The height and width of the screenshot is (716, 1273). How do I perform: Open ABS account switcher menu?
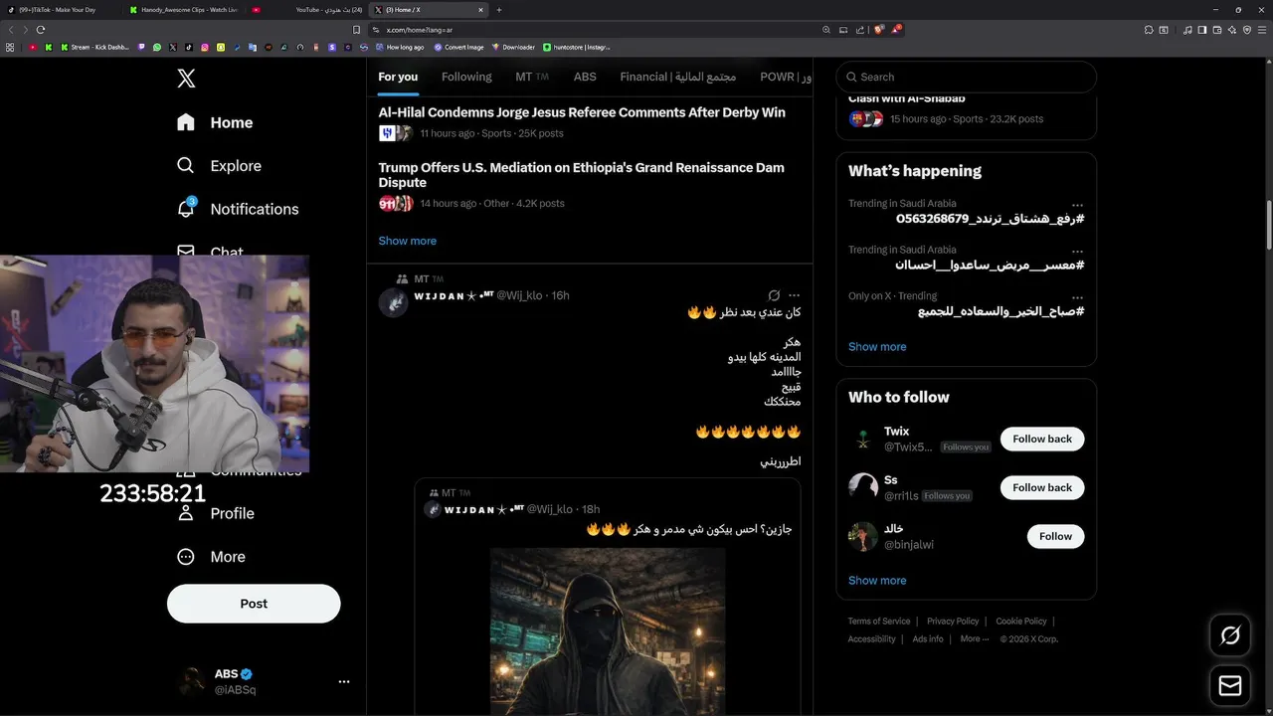point(264,681)
